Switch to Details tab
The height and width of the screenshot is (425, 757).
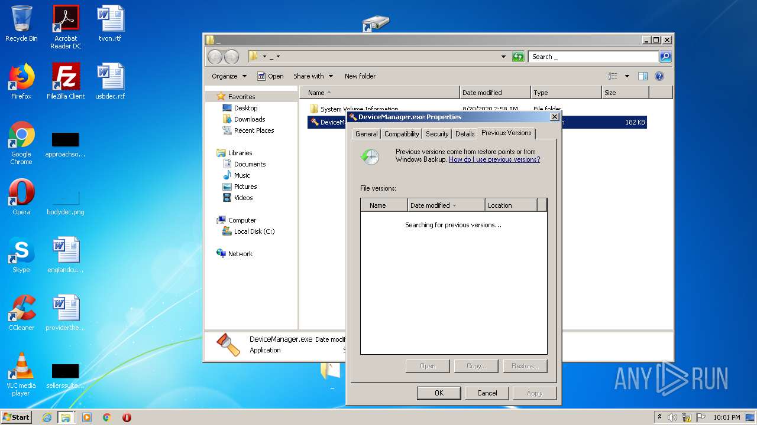pyautogui.click(x=465, y=134)
